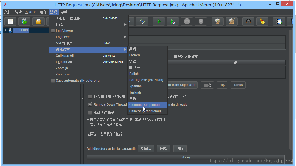Select French language
The width and height of the screenshot is (296, 166).
(147, 55)
